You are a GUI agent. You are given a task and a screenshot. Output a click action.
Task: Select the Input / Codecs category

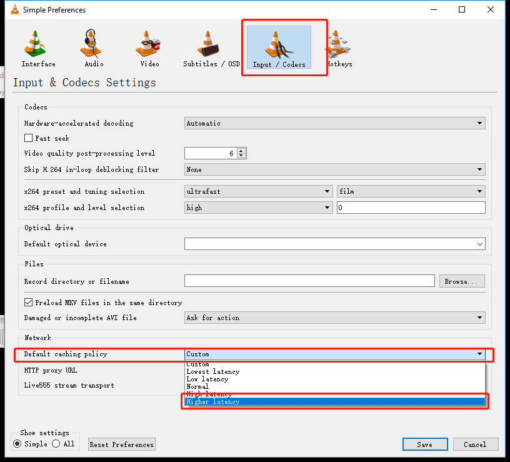coord(279,48)
